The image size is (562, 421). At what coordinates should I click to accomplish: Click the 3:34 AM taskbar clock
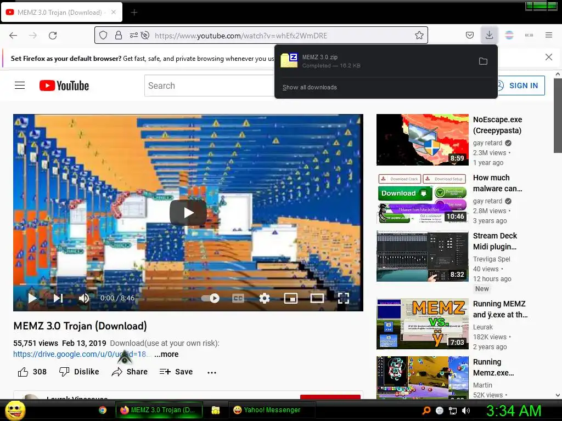point(514,411)
